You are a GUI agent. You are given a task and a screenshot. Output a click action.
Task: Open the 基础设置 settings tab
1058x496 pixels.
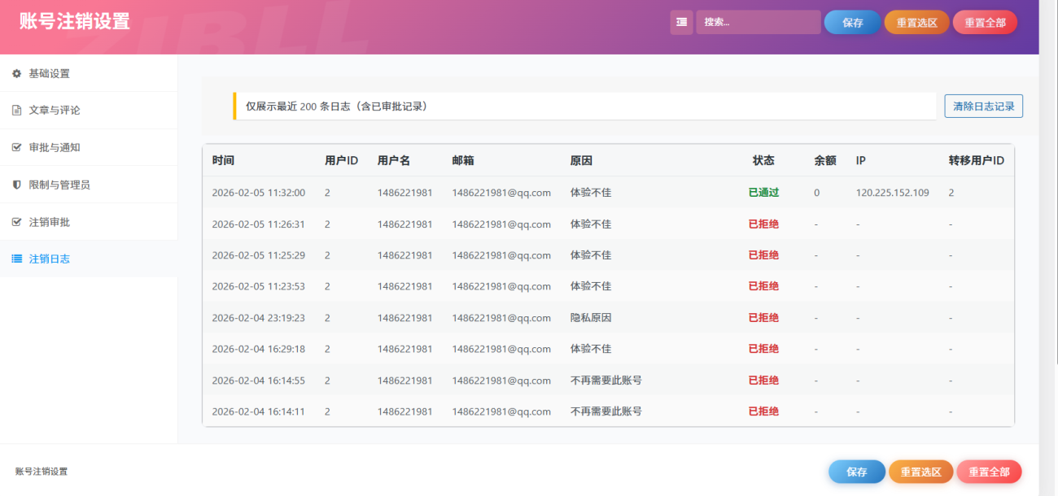click(x=50, y=74)
